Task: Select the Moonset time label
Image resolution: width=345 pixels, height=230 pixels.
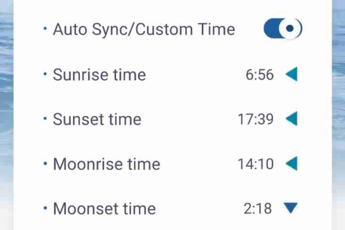Action: (x=104, y=209)
